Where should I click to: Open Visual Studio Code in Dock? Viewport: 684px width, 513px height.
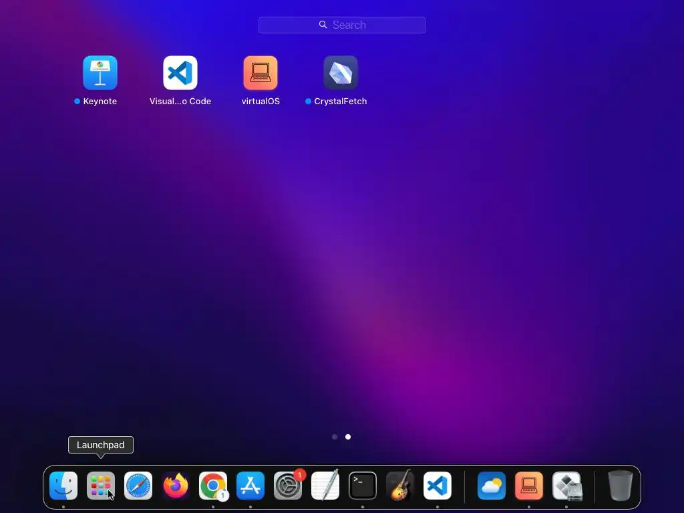(438, 486)
